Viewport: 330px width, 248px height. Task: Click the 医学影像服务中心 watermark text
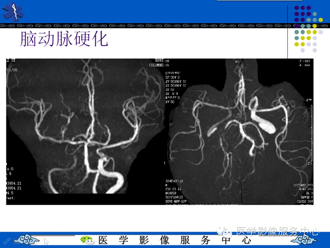[x=278, y=232]
